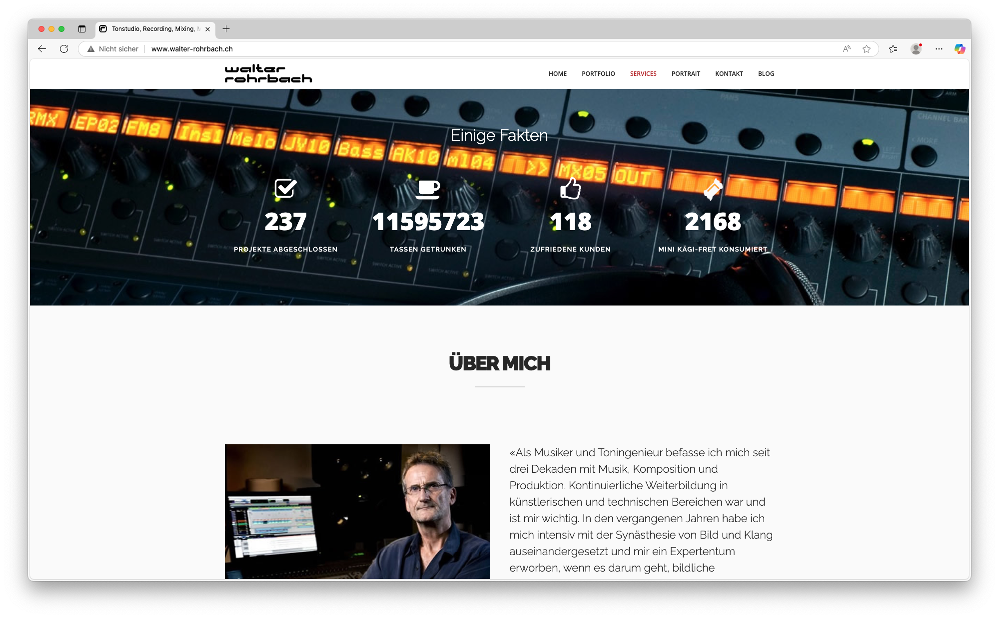Open the browser profile avatar
999x618 pixels.
pyautogui.click(x=916, y=49)
